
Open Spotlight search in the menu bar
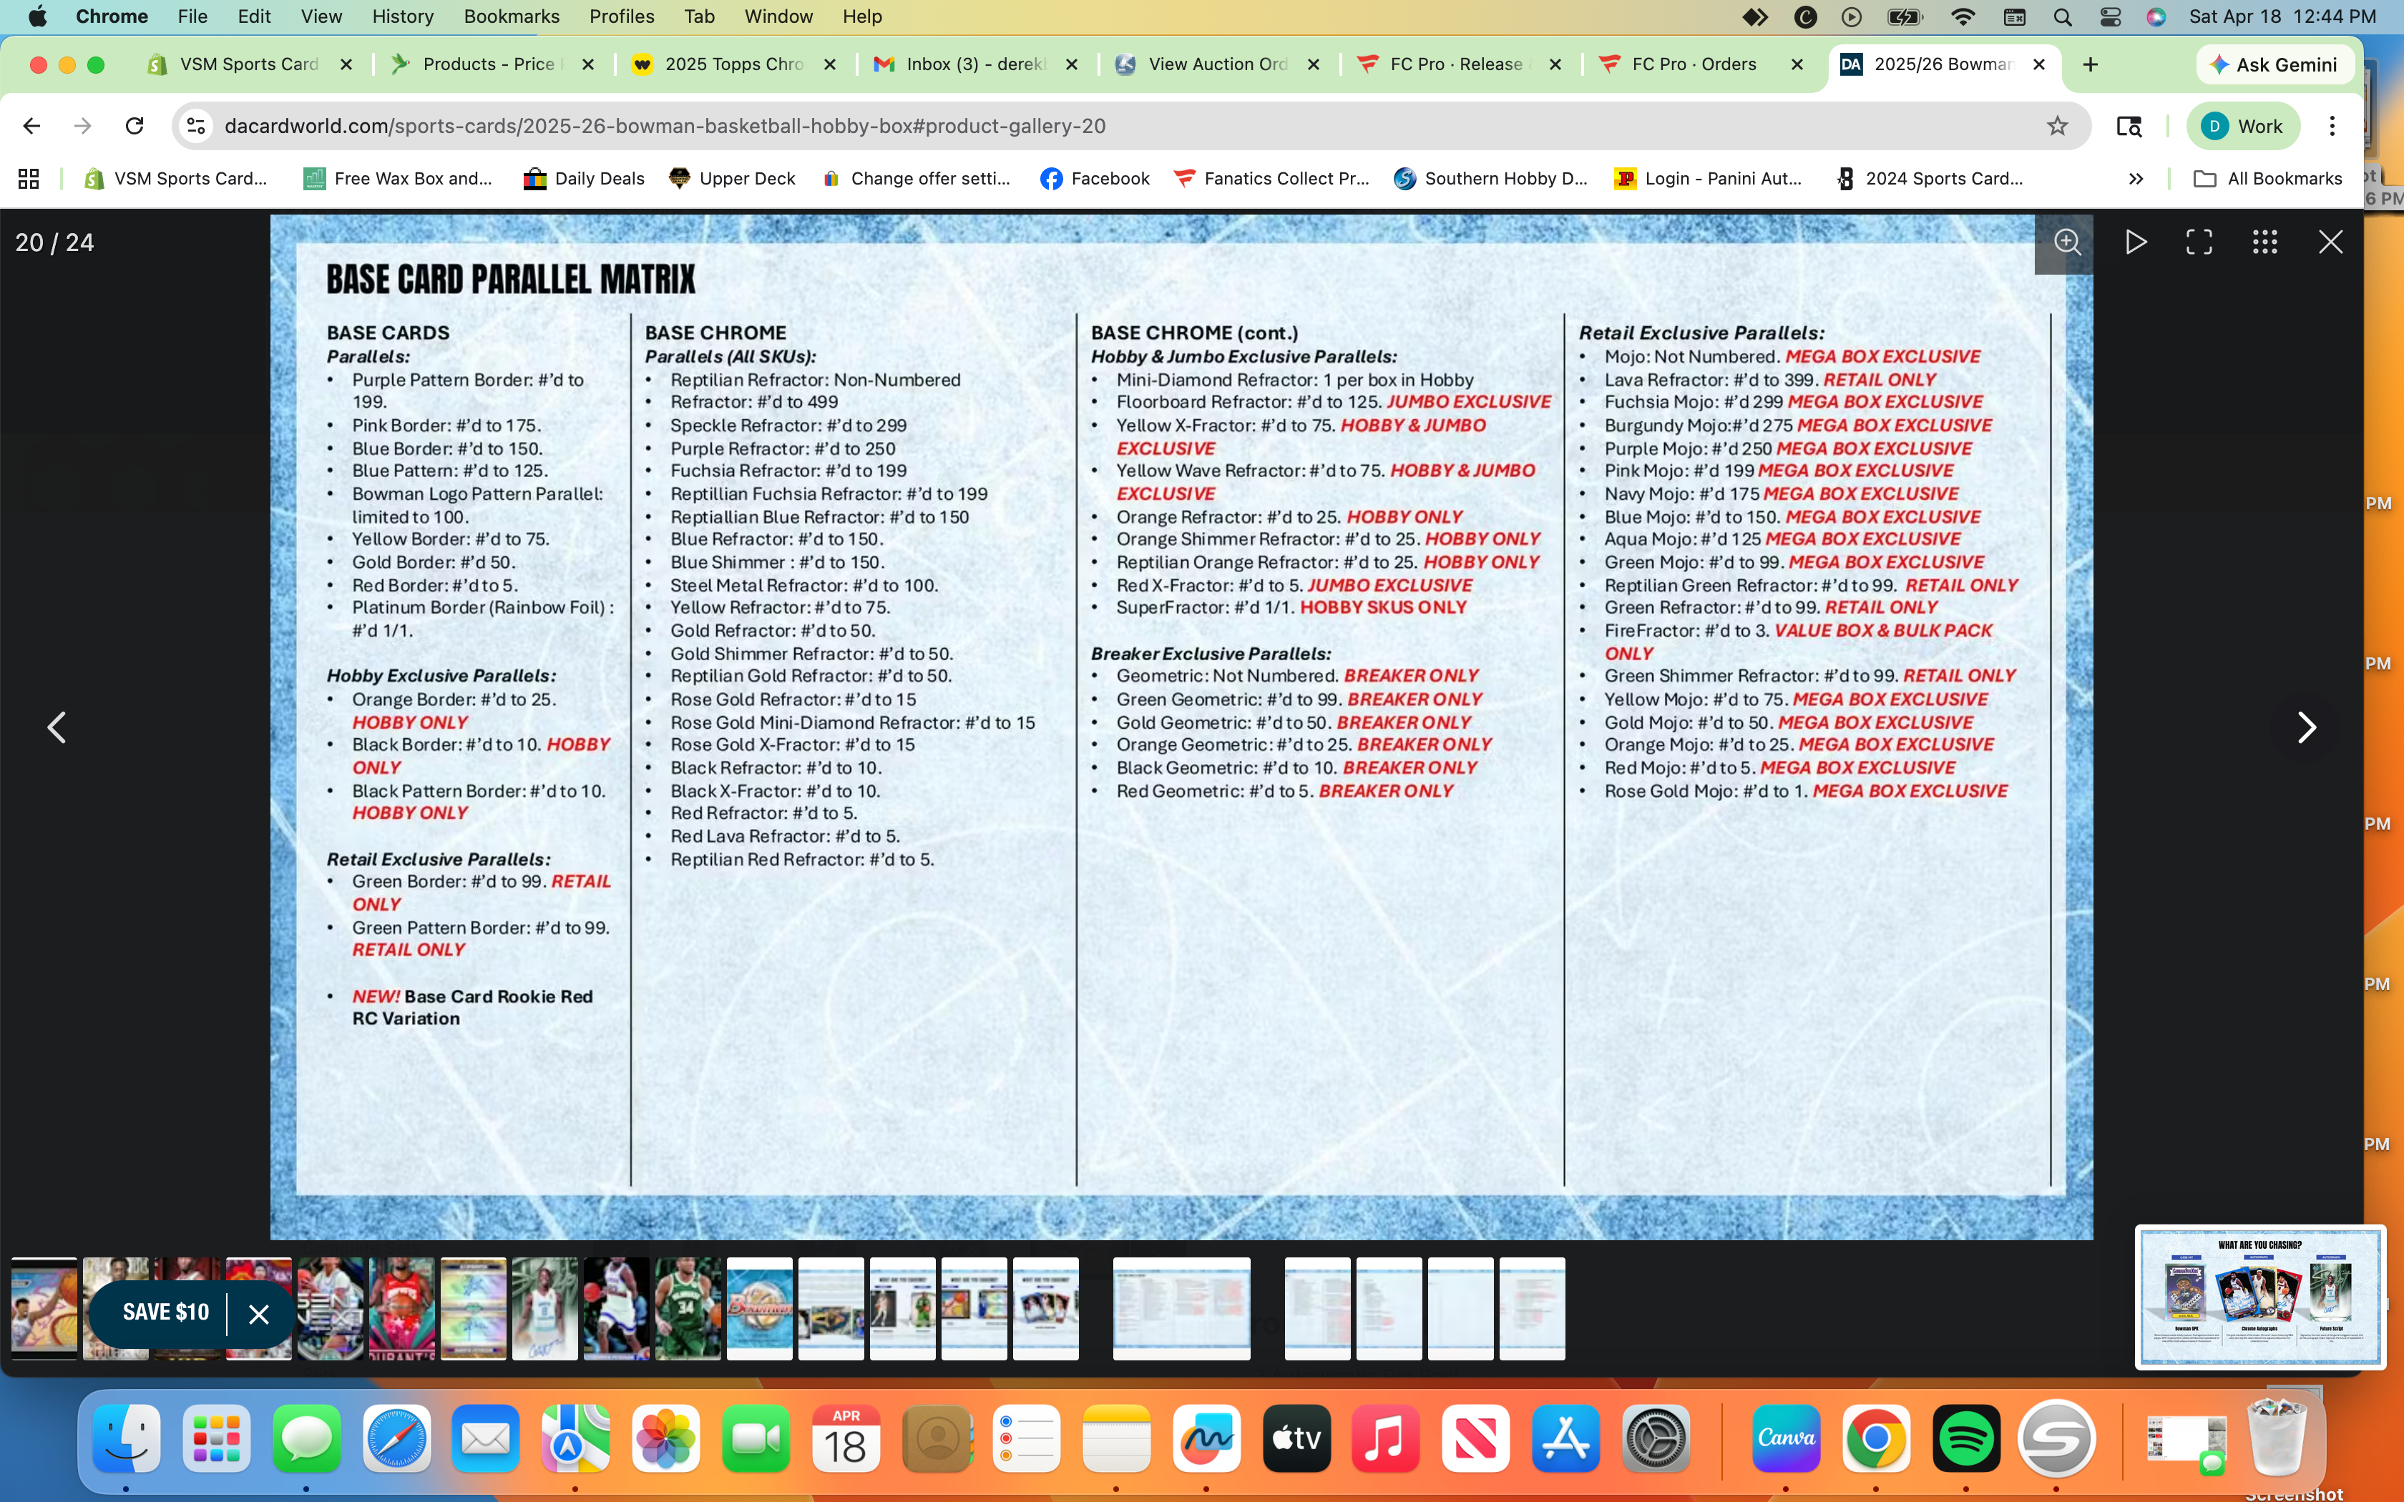[2062, 17]
